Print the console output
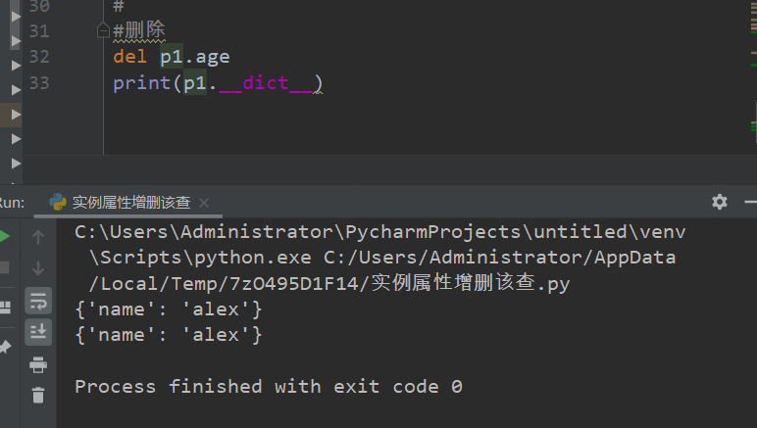 (38, 365)
